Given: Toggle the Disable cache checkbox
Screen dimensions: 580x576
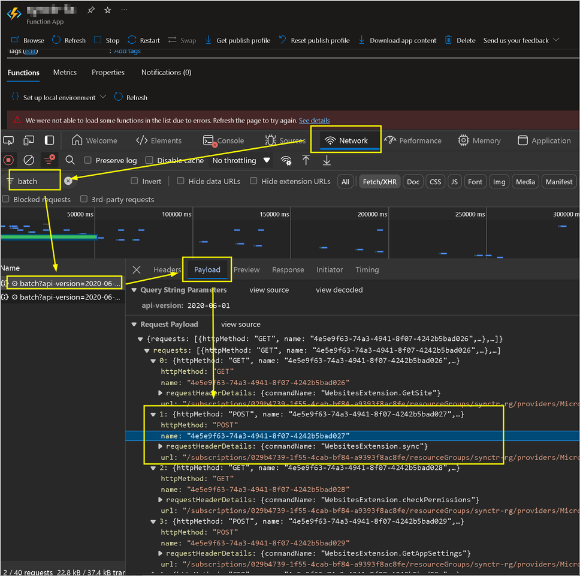Looking at the screenshot, I should 149,161.
